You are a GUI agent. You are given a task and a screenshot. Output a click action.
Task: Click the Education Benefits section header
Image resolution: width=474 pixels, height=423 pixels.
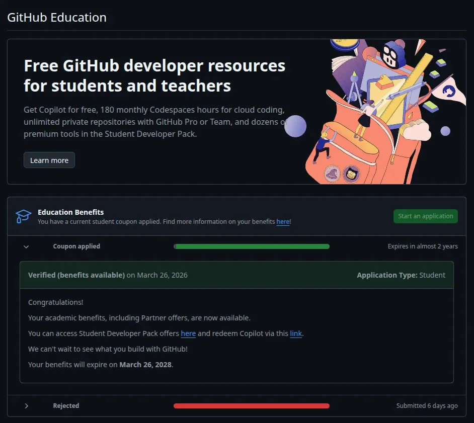click(71, 212)
